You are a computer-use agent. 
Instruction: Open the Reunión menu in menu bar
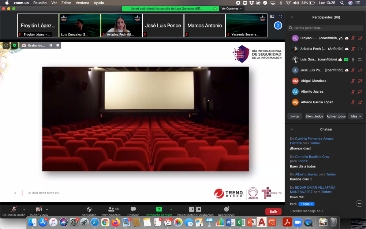(x=40, y=3)
